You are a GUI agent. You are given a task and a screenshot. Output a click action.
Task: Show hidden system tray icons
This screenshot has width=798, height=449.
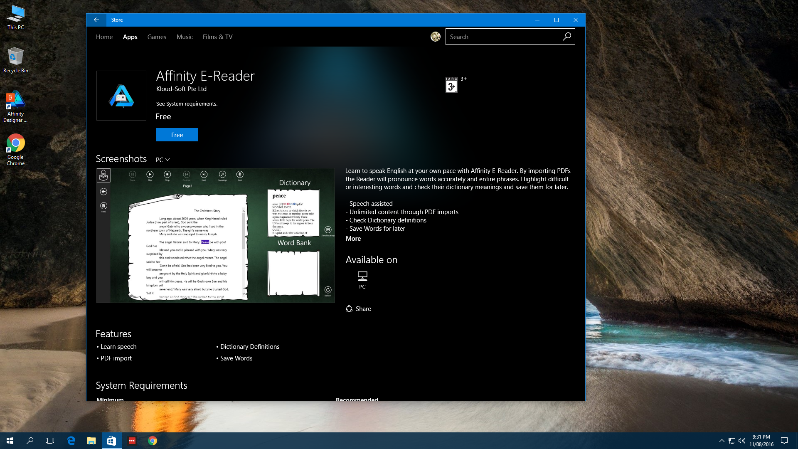(x=722, y=441)
